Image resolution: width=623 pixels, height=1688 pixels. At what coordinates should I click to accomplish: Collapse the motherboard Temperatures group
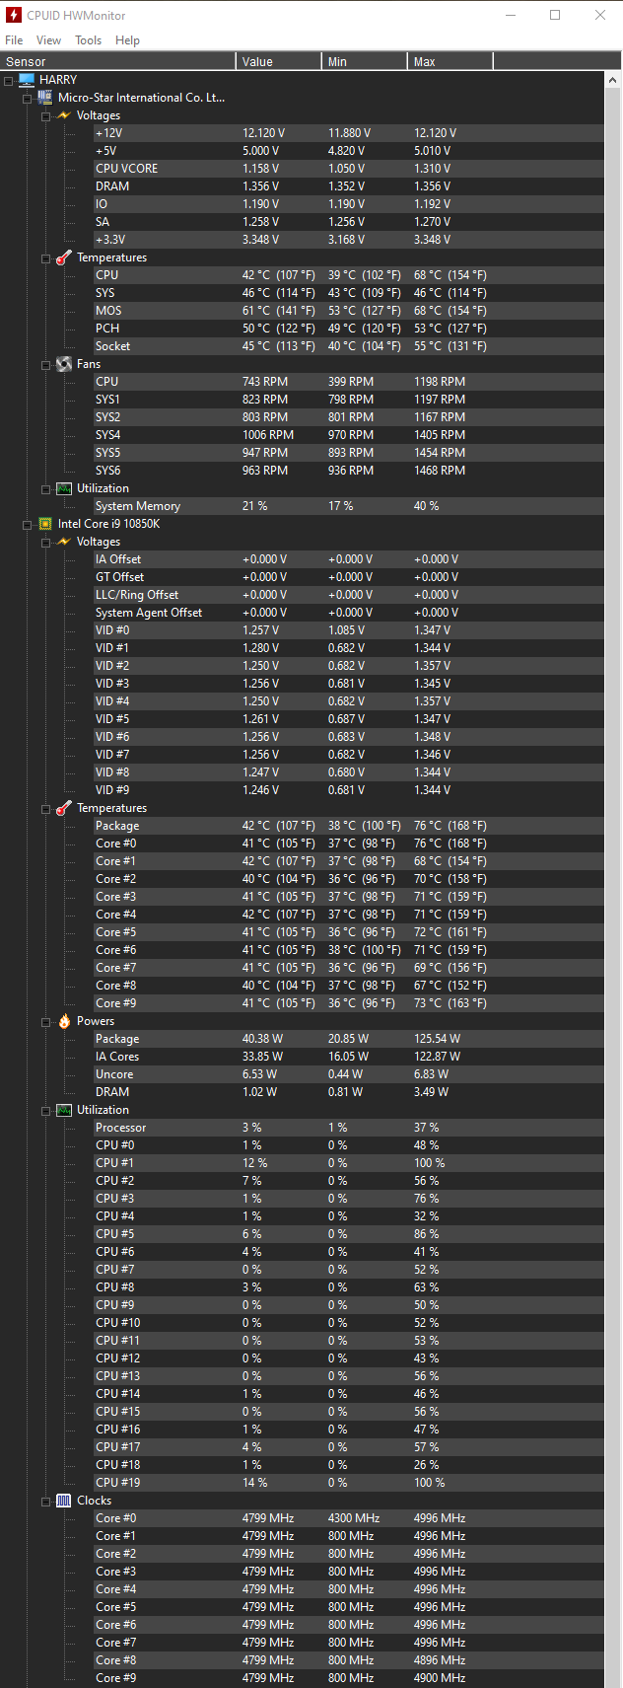46,257
